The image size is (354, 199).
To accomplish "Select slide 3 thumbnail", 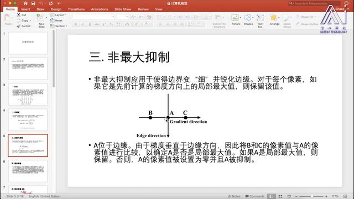I will (x=28, y=94).
